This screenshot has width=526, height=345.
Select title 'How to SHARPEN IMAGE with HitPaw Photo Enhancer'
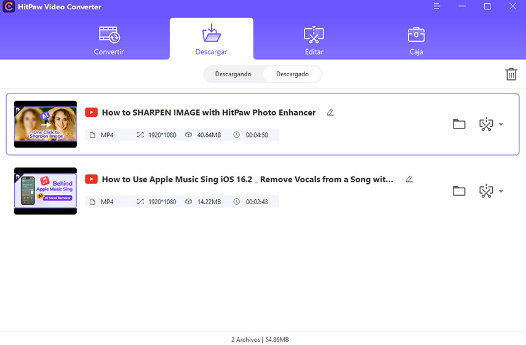point(209,113)
